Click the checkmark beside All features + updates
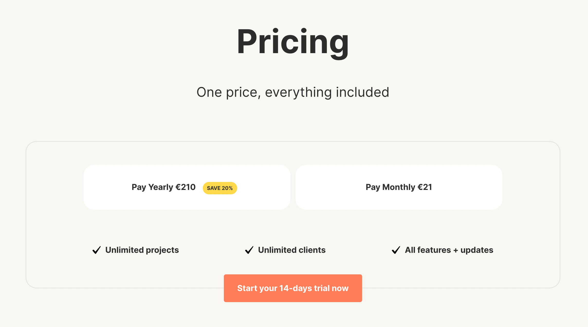The image size is (588, 327). point(396,250)
